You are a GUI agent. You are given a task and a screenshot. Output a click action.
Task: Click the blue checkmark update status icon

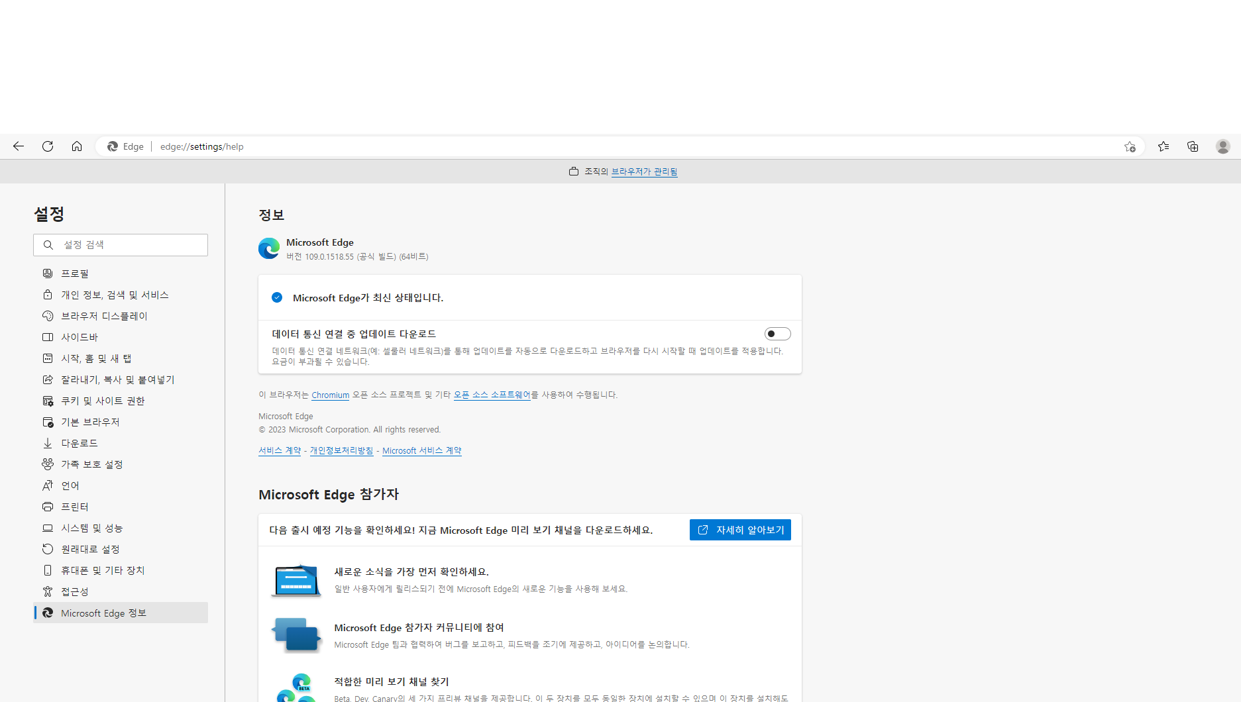point(277,297)
